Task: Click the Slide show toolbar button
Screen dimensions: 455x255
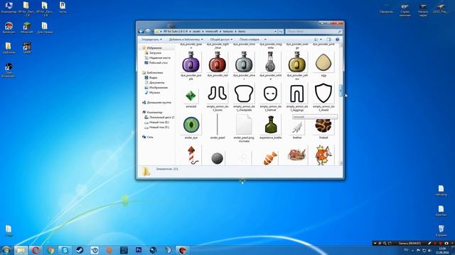Action: (x=250, y=40)
